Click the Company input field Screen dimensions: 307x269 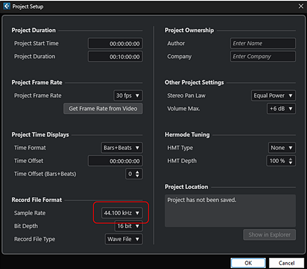(x=263, y=57)
